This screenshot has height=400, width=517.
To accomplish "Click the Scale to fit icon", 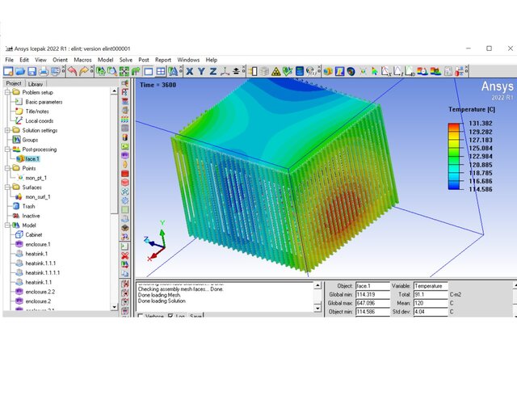I will [124, 71].
